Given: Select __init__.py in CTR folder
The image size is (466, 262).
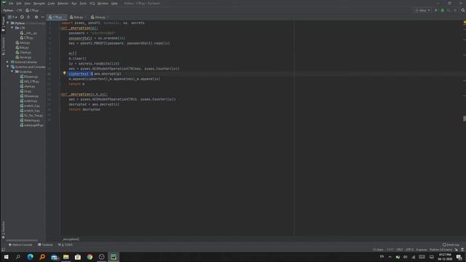Looking at the screenshot, I should (28, 33).
